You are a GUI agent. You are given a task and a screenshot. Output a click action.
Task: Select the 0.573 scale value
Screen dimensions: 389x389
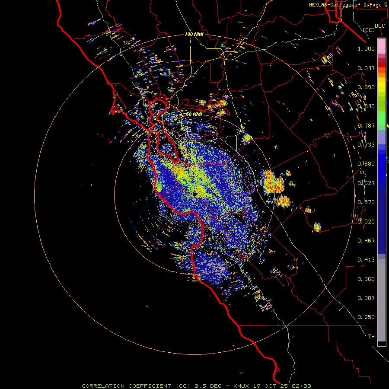[366, 202]
